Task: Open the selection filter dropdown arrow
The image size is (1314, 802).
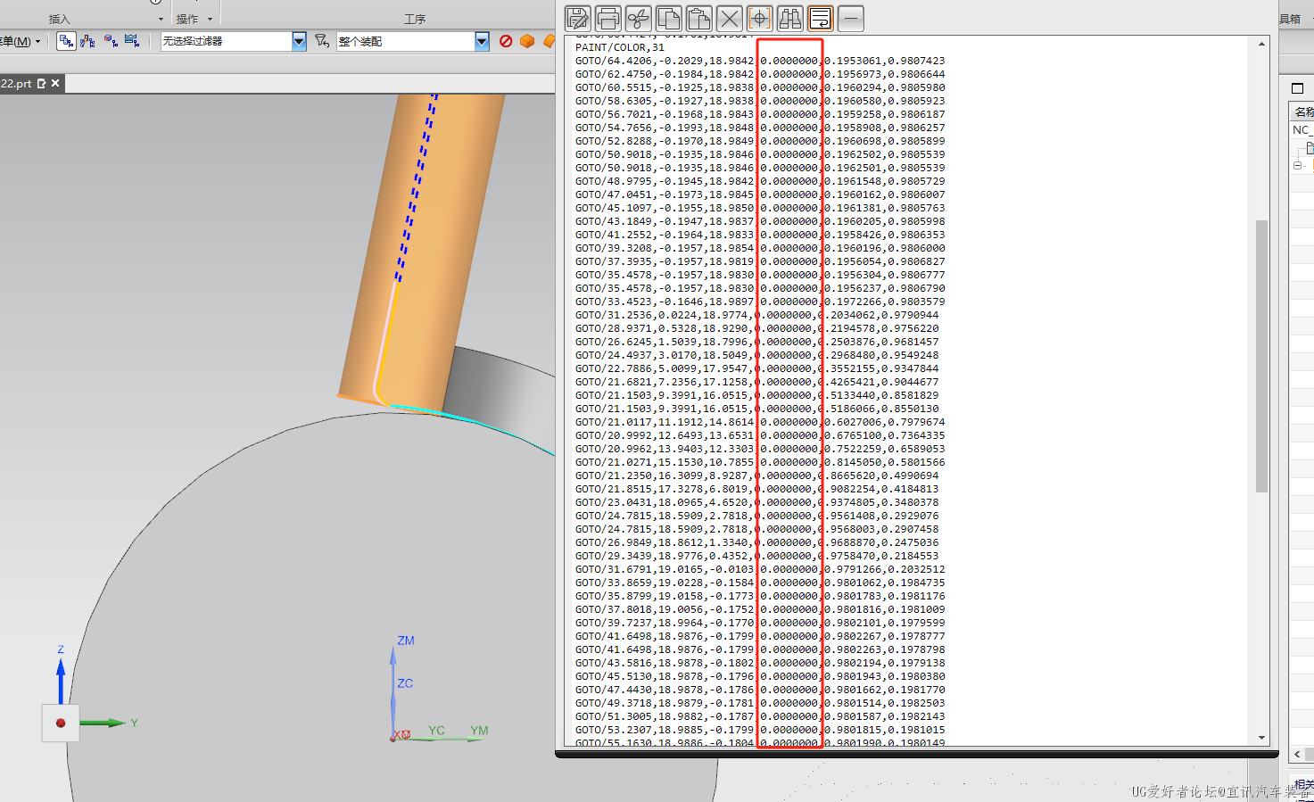Action: pos(299,41)
